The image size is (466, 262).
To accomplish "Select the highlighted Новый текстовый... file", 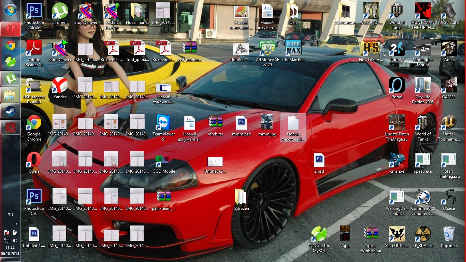I will point(293,127).
